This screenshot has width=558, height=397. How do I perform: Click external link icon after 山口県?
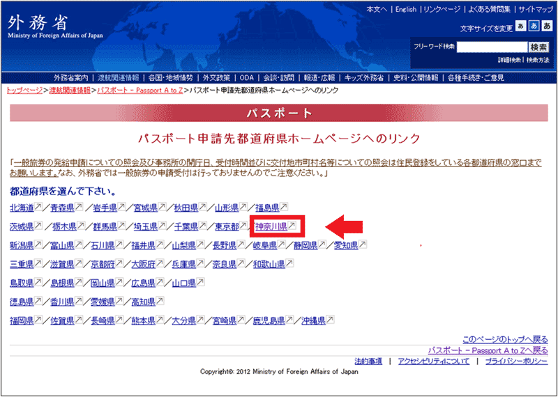pyautogui.click(x=201, y=283)
